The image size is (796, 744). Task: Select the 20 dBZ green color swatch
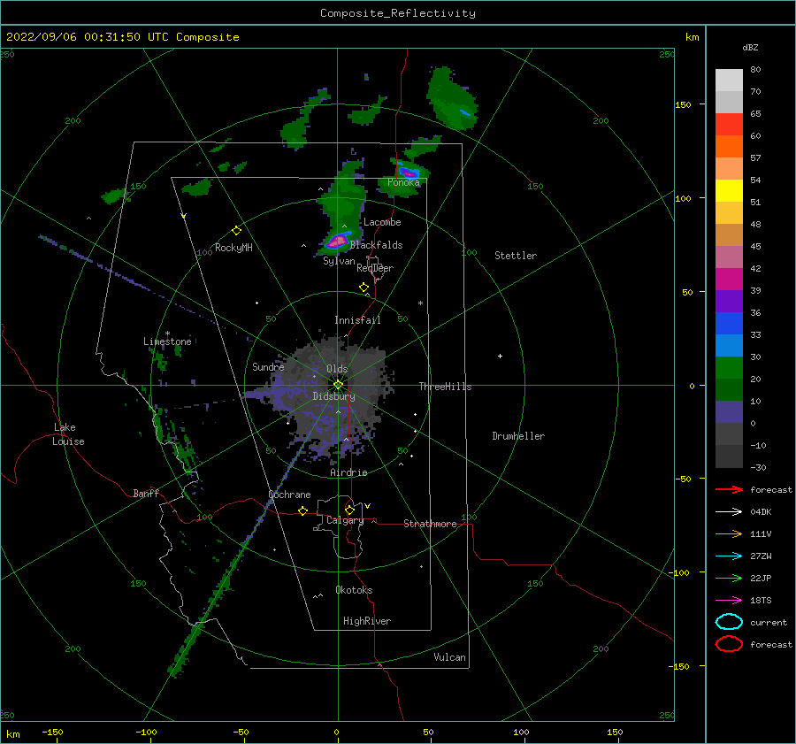[x=729, y=368]
